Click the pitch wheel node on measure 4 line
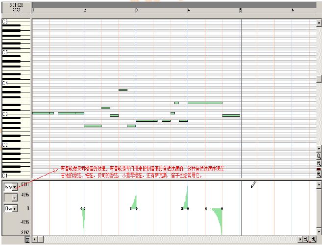The width and height of the screenshot is (322, 245). pos(188,208)
